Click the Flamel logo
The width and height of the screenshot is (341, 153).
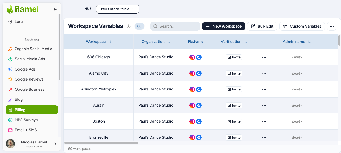tap(23, 9)
